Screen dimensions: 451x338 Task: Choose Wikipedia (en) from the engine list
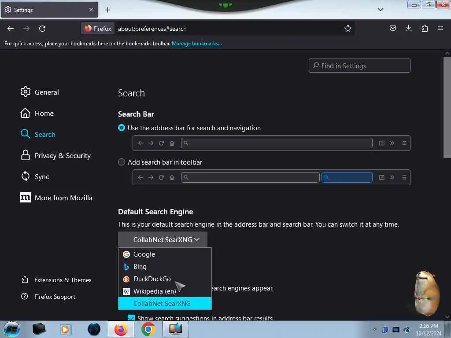coord(165,291)
